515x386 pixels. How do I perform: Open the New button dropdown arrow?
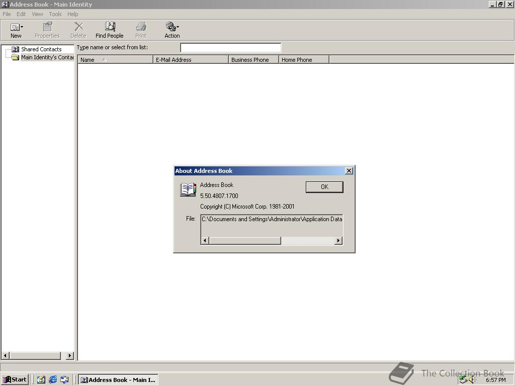coord(22,27)
